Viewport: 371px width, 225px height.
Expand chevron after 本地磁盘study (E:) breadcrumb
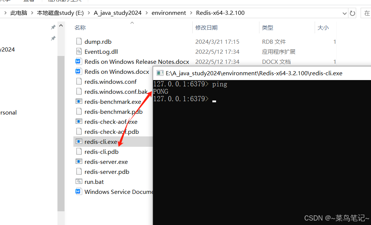coord(89,13)
